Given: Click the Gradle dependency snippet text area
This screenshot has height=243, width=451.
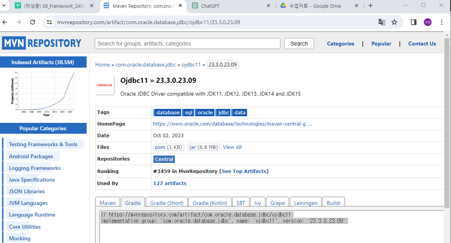Looking at the screenshot, I should tap(272, 227).
